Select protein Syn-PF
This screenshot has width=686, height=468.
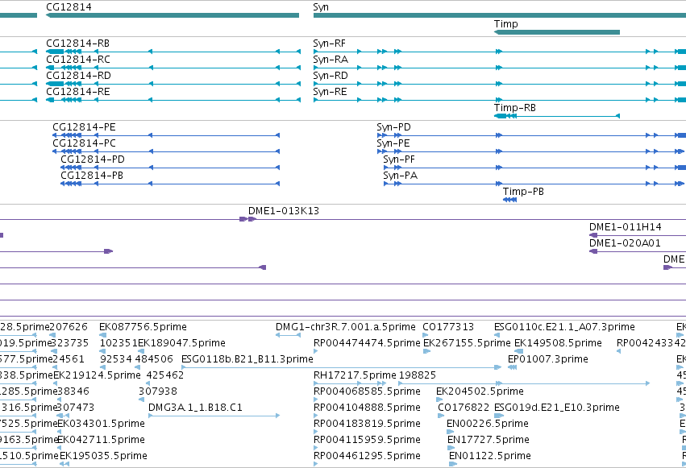[x=399, y=159]
